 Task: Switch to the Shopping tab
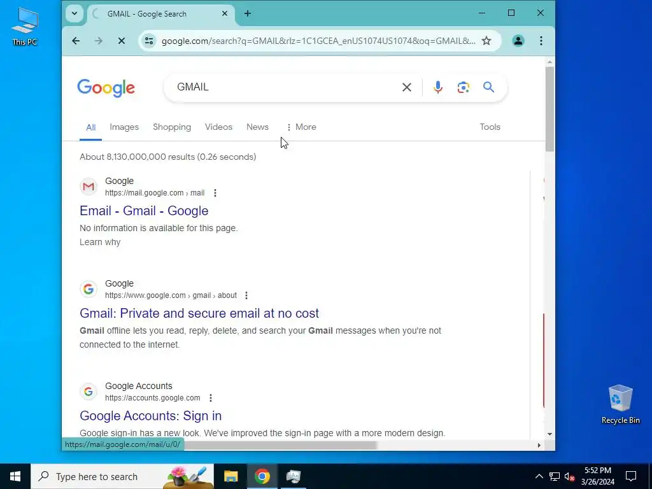[172, 127]
